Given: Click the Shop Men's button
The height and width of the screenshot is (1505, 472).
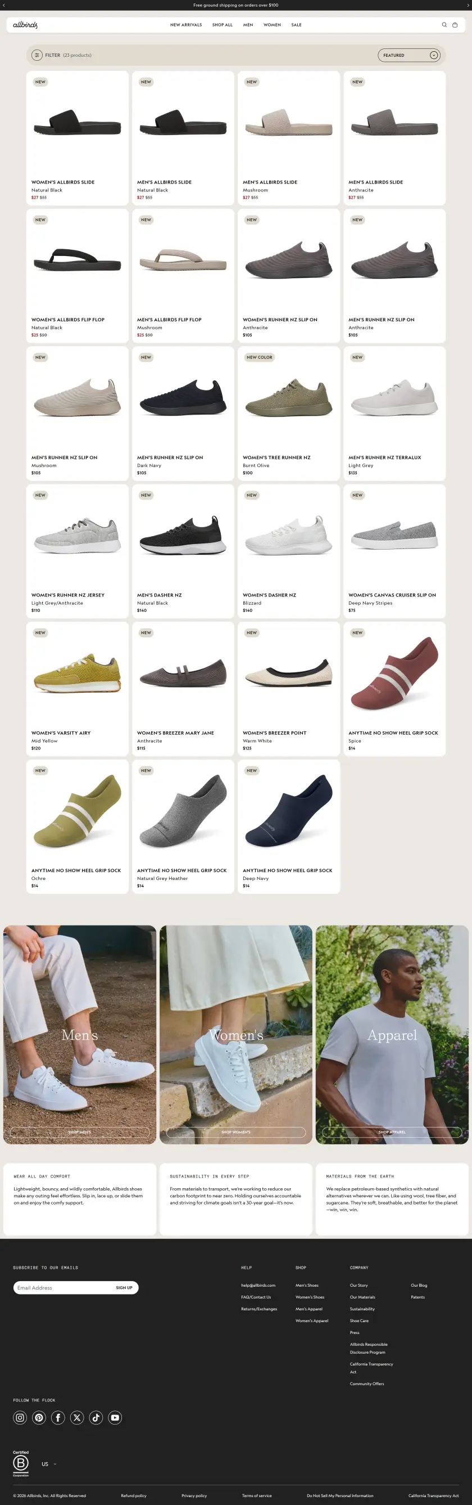Looking at the screenshot, I should 80,1132.
